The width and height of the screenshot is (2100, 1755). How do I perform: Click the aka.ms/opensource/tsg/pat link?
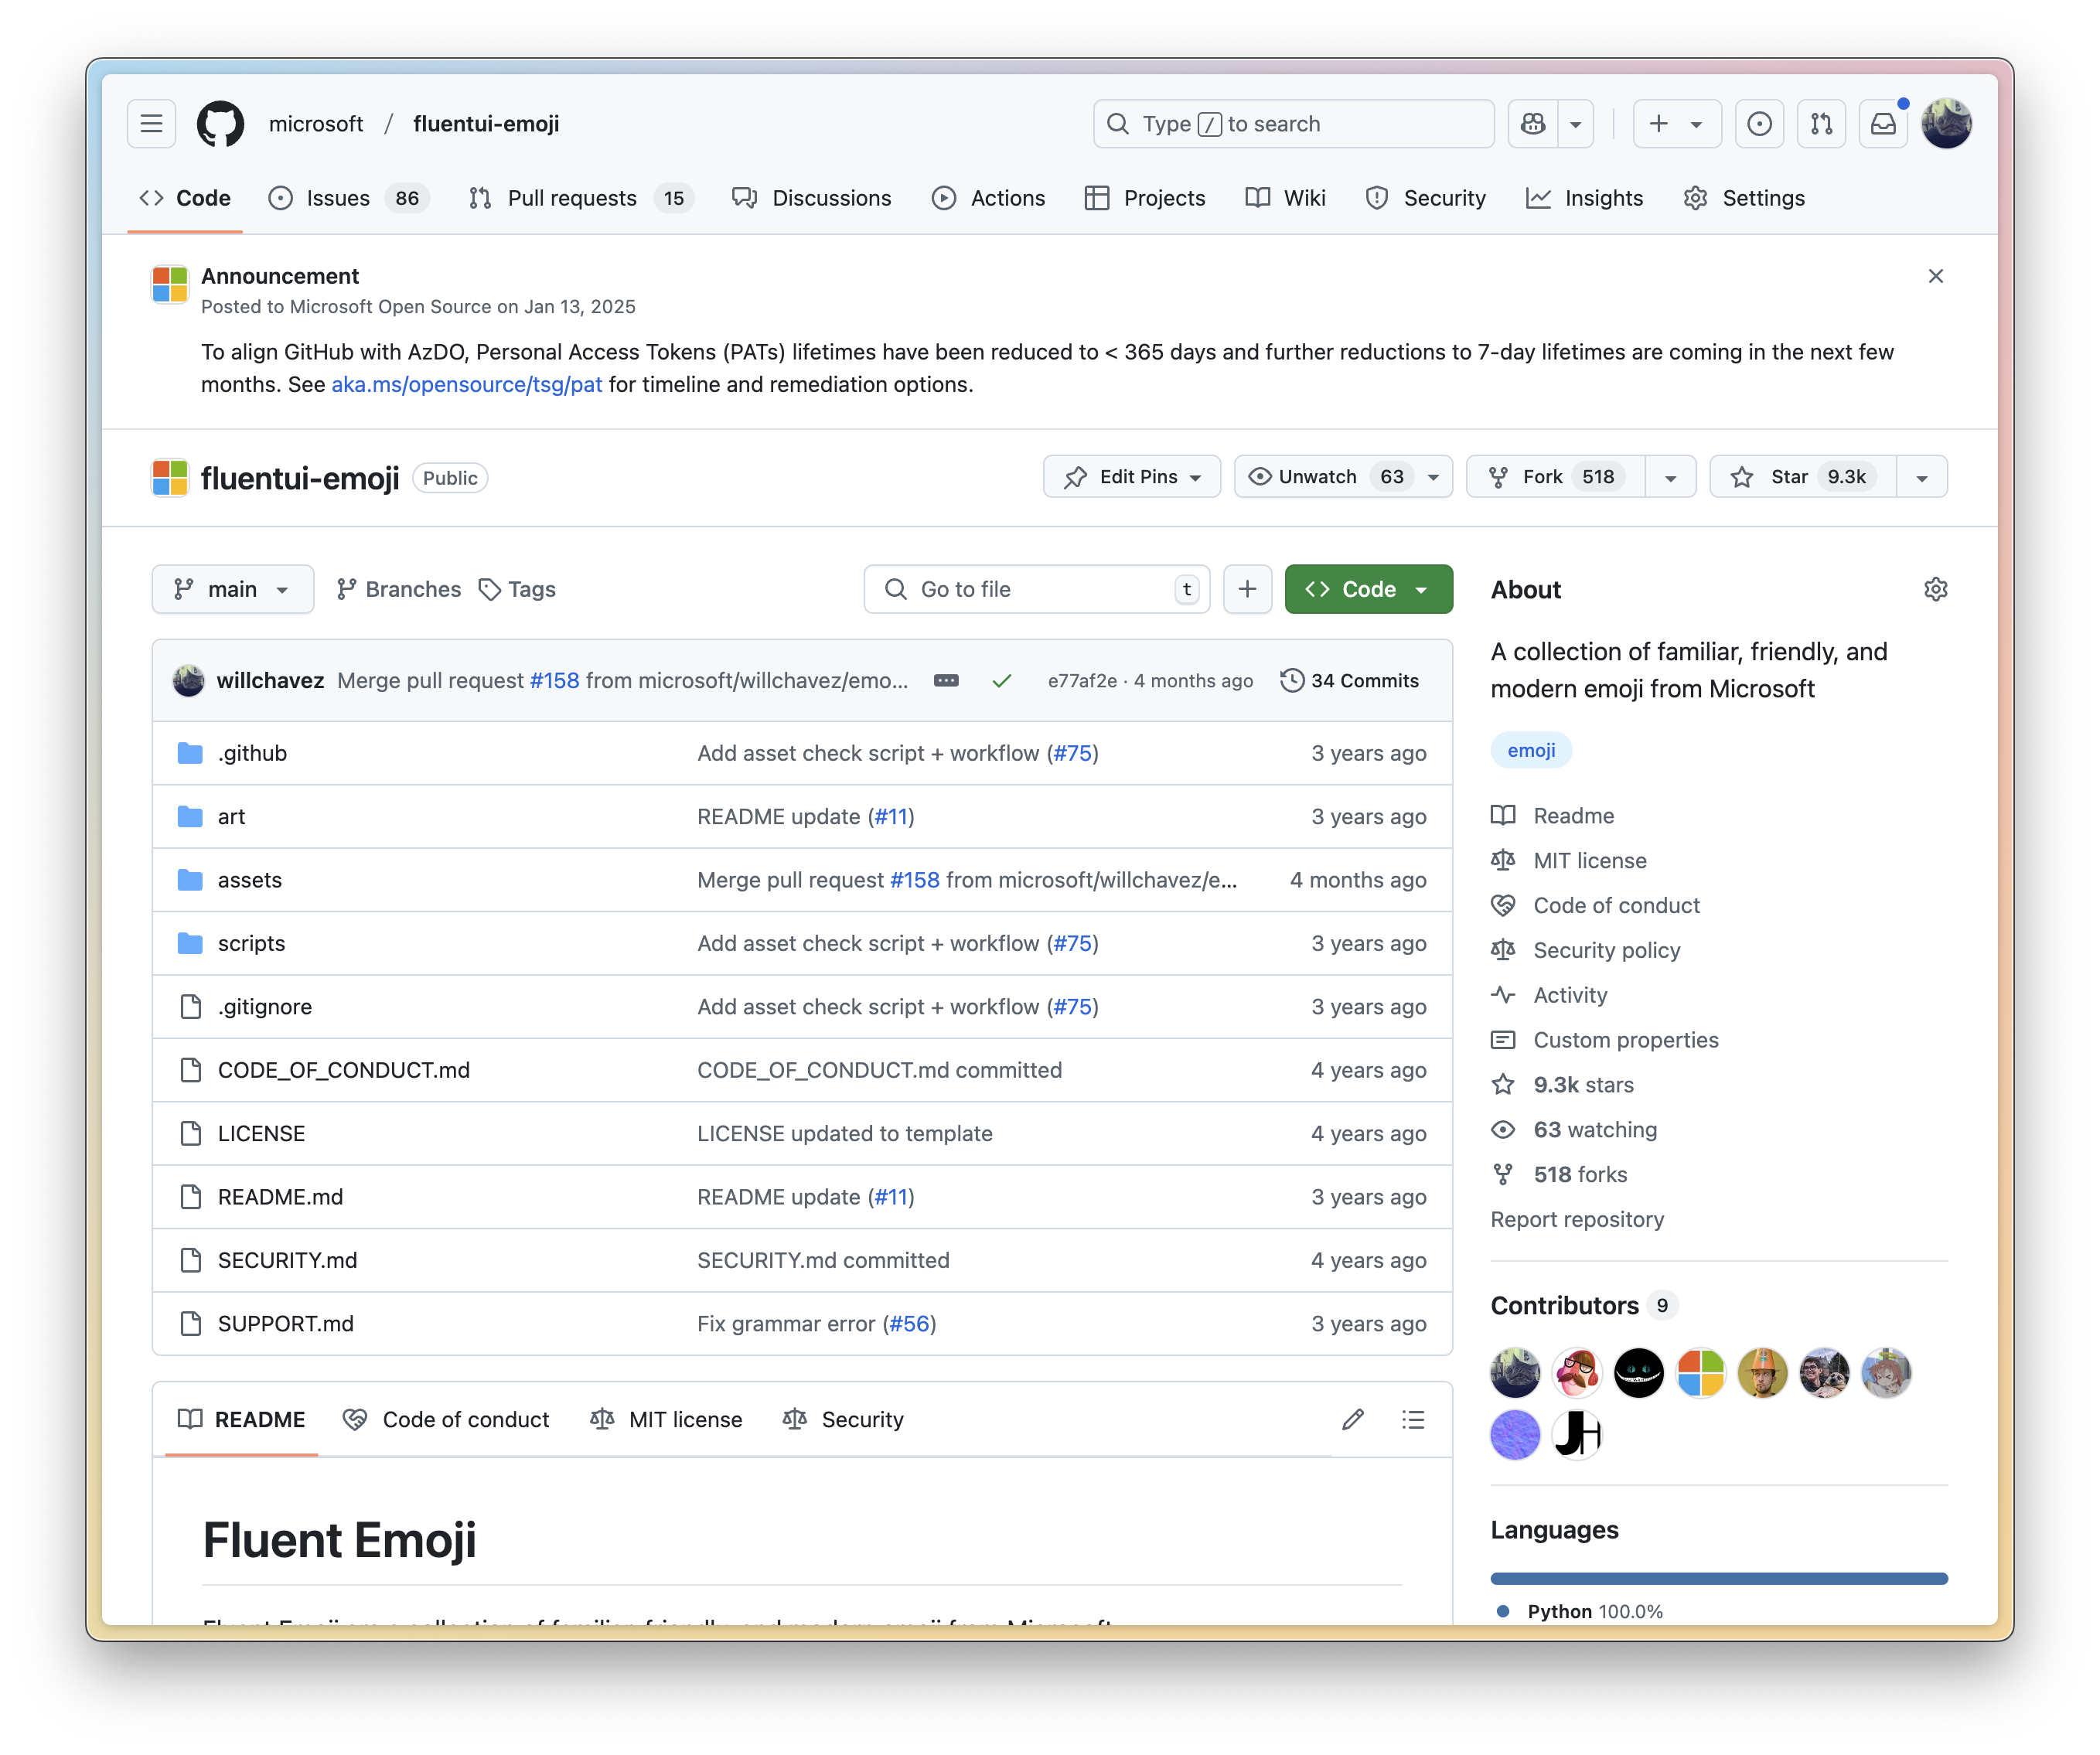coord(467,384)
